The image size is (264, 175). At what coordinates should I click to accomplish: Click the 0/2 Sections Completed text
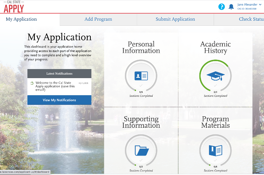coord(141,169)
